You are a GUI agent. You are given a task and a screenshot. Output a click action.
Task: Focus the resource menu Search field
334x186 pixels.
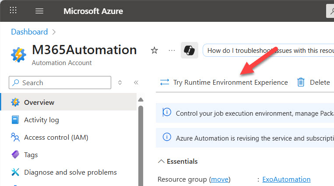pos(60,83)
